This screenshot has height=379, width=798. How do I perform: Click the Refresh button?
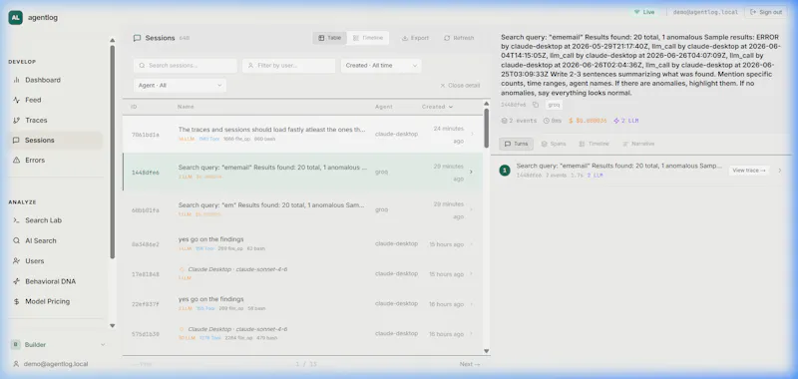(459, 38)
